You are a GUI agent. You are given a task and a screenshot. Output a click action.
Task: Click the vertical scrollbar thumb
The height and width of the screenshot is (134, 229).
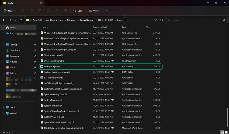[227, 117]
